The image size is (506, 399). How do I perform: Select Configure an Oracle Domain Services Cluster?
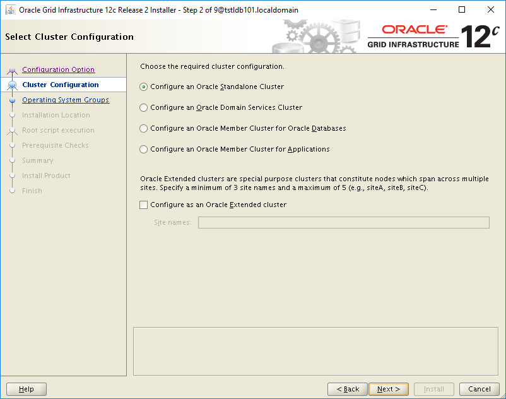click(x=143, y=107)
